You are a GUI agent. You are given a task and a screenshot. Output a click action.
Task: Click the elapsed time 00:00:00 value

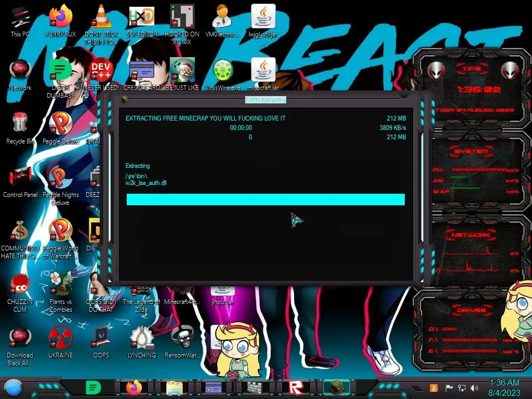click(241, 128)
